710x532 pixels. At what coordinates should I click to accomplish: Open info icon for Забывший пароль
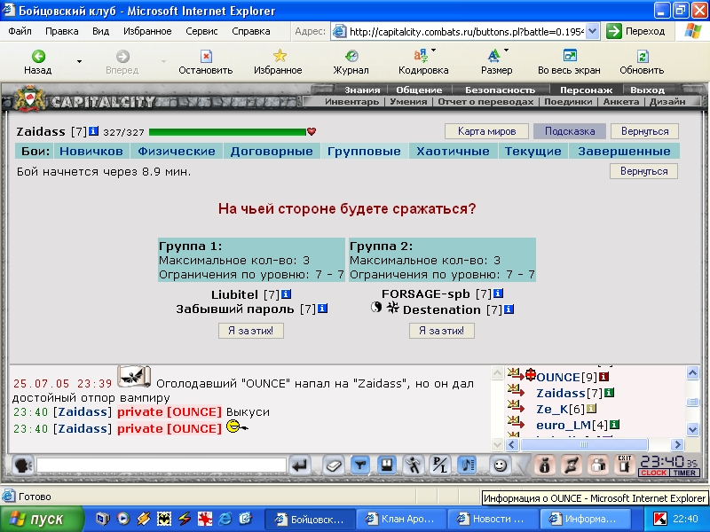[x=322, y=309]
